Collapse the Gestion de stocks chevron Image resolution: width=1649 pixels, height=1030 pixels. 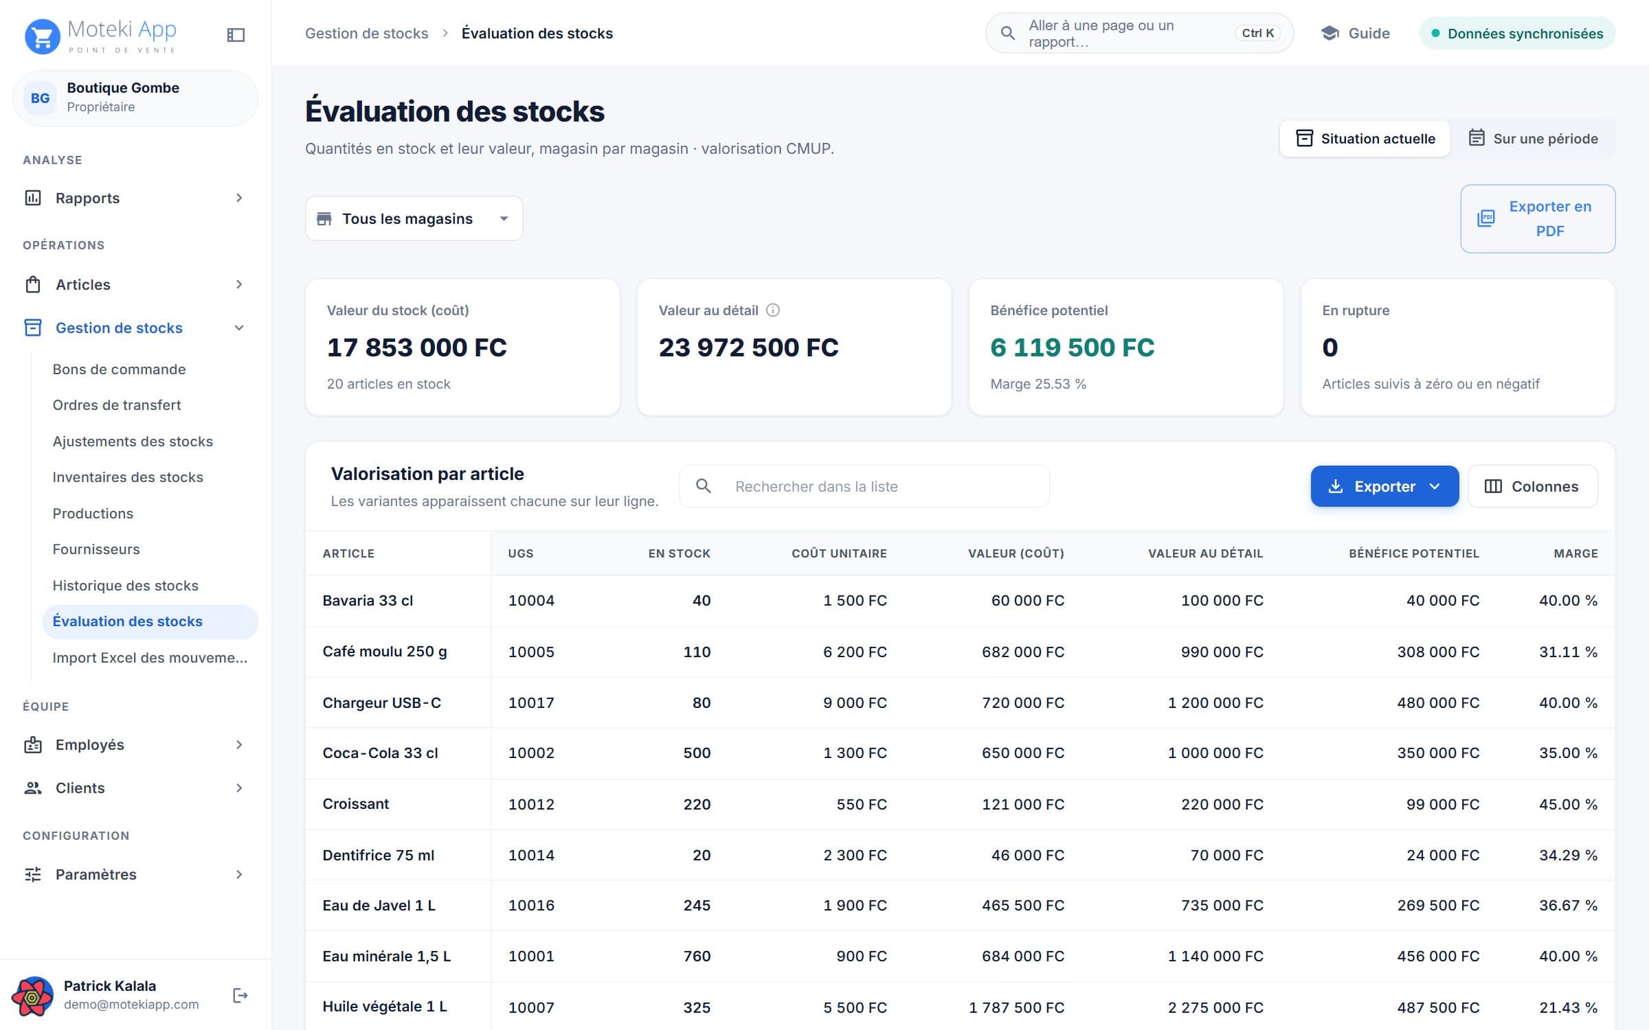click(239, 328)
